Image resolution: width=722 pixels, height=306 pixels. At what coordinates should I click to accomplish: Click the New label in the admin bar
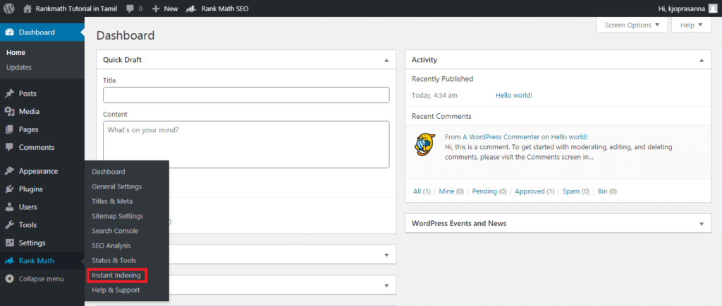pyautogui.click(x=171, y=8)
